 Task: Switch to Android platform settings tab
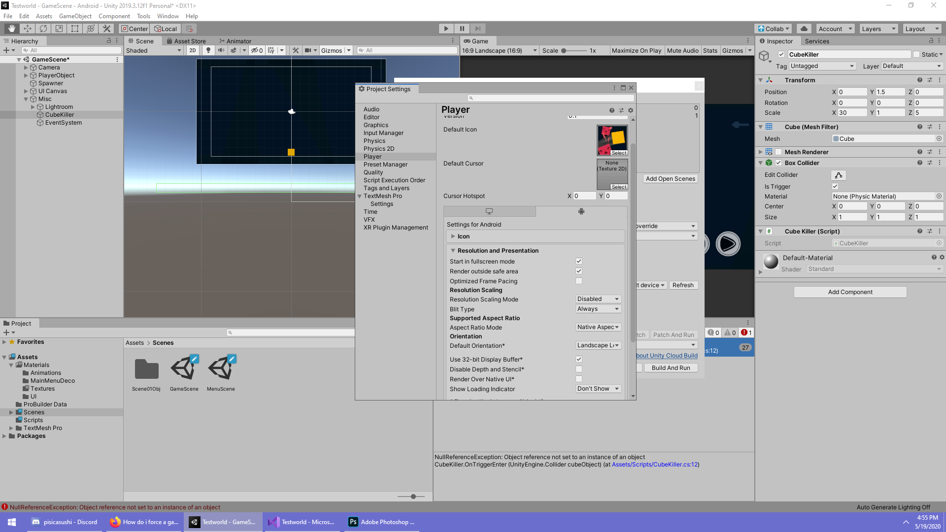click(581, 211)
